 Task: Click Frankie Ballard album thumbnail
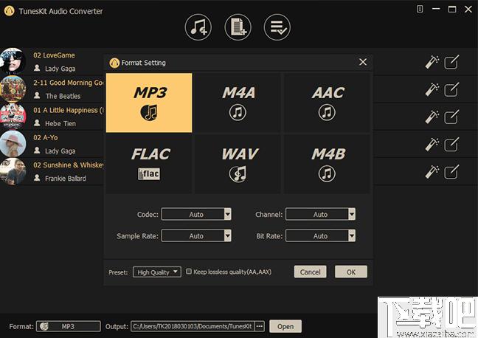click(x=13, y=171)
